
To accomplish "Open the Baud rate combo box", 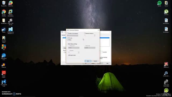I will point(90,48).
